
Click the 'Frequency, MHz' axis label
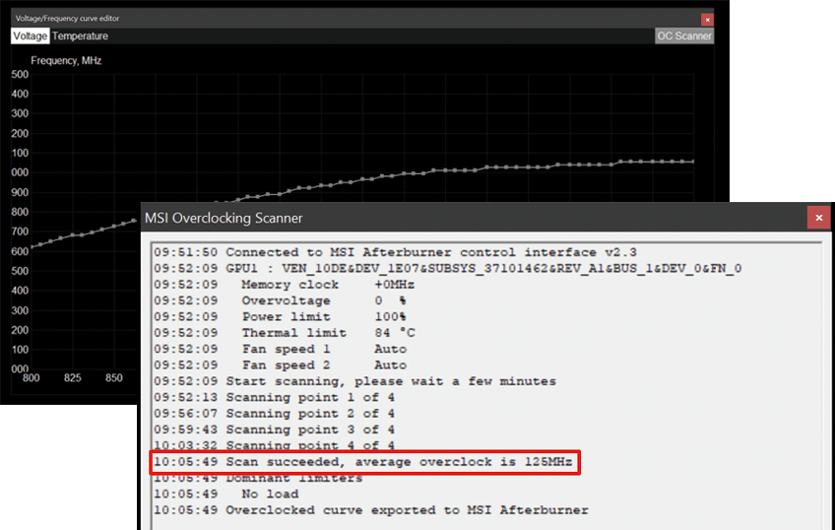click(x=66, y=60)
